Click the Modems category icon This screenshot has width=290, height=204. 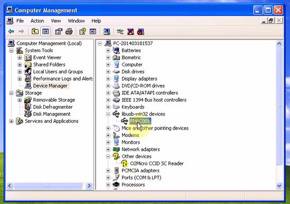pyautogui.click(x=116, y=135)
